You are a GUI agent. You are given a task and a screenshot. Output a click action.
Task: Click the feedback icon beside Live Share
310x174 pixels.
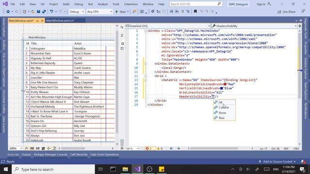click(303, 12)
